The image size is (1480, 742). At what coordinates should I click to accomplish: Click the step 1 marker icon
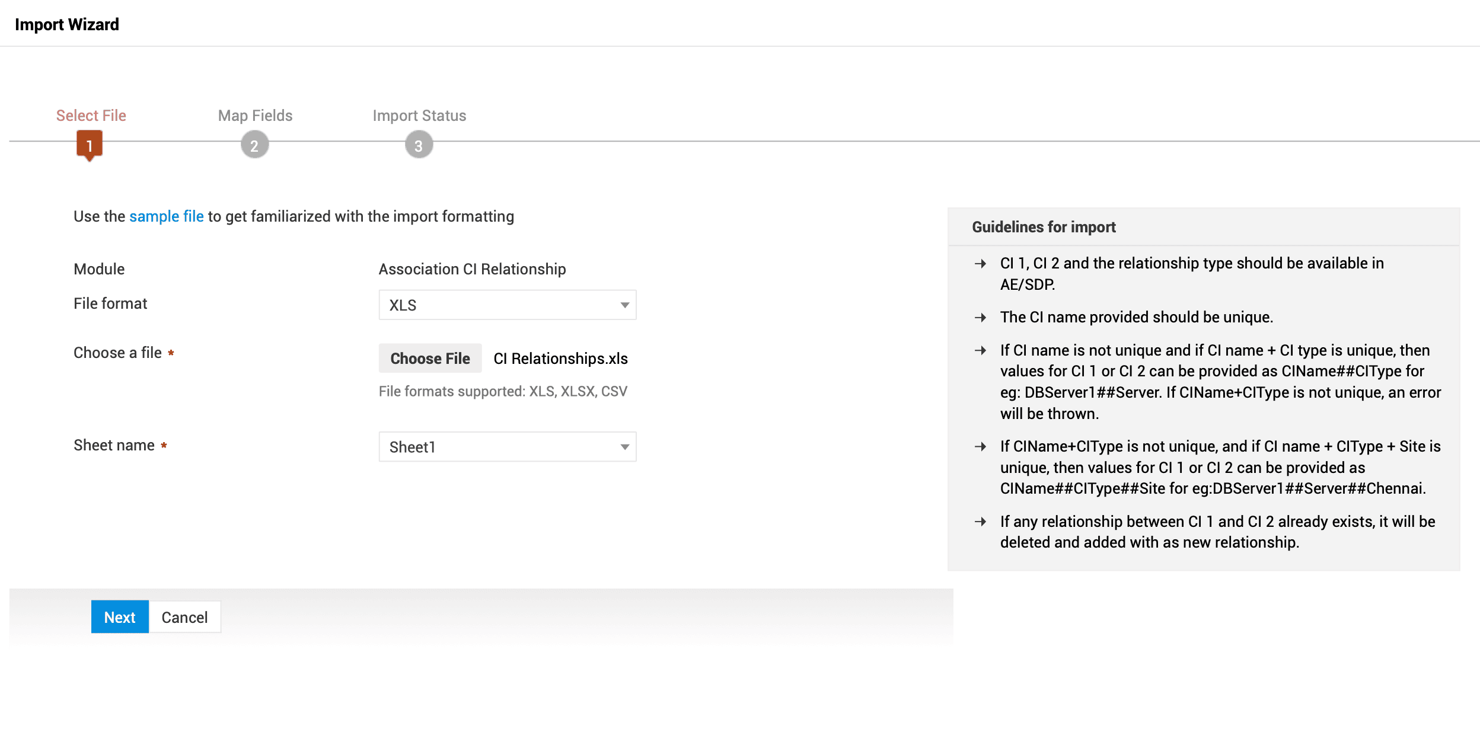(90, 145)
